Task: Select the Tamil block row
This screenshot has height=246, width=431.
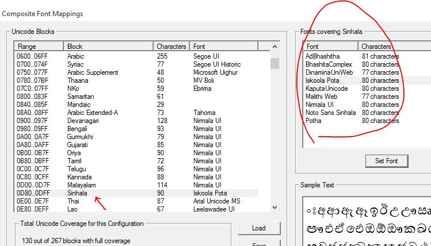Action: 136,160
